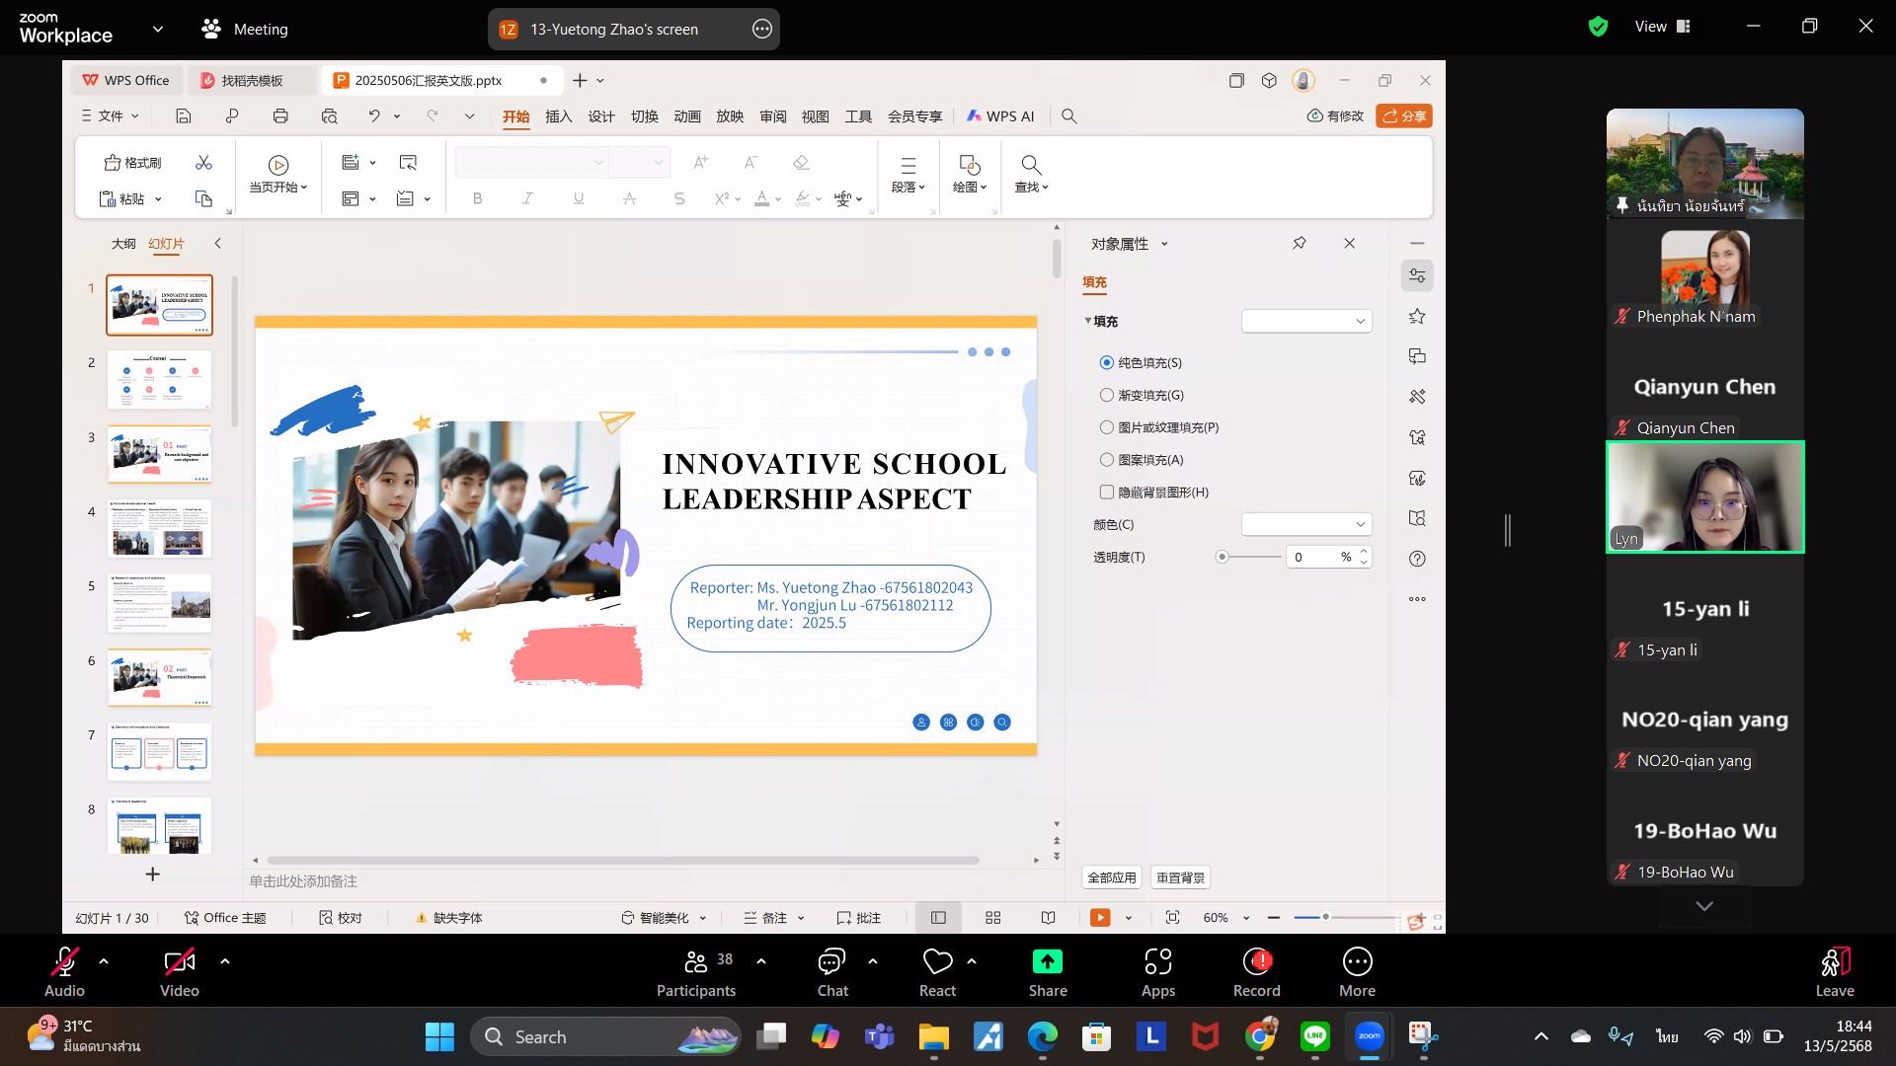The image size is (1896, 1066).
Task: Click the help question mark in side strip
Action: point(1417,559)
